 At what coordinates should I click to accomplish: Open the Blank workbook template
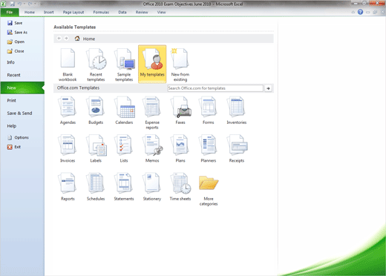(68, 65)
